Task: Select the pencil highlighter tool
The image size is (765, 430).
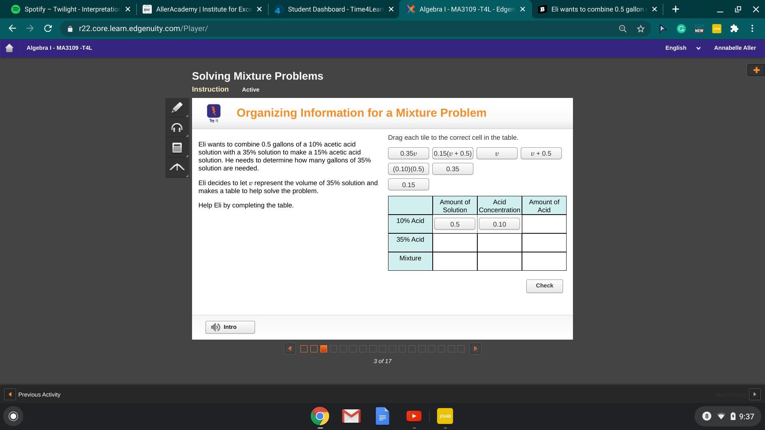Action: [x=177, y=108]
